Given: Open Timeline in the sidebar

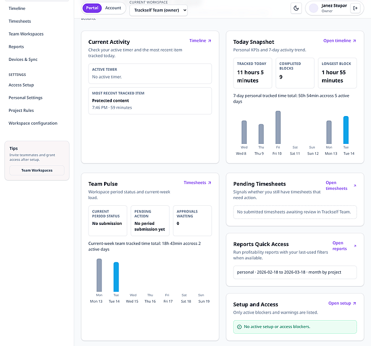Looking at the screenshot, I should (x=17, y=8).
